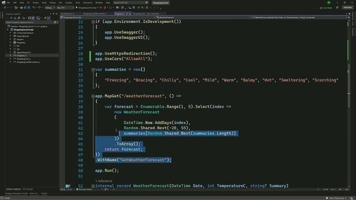This screenshot has width=356, height=200.
Task: Click the Live Share icon
Action: [321, 8]
